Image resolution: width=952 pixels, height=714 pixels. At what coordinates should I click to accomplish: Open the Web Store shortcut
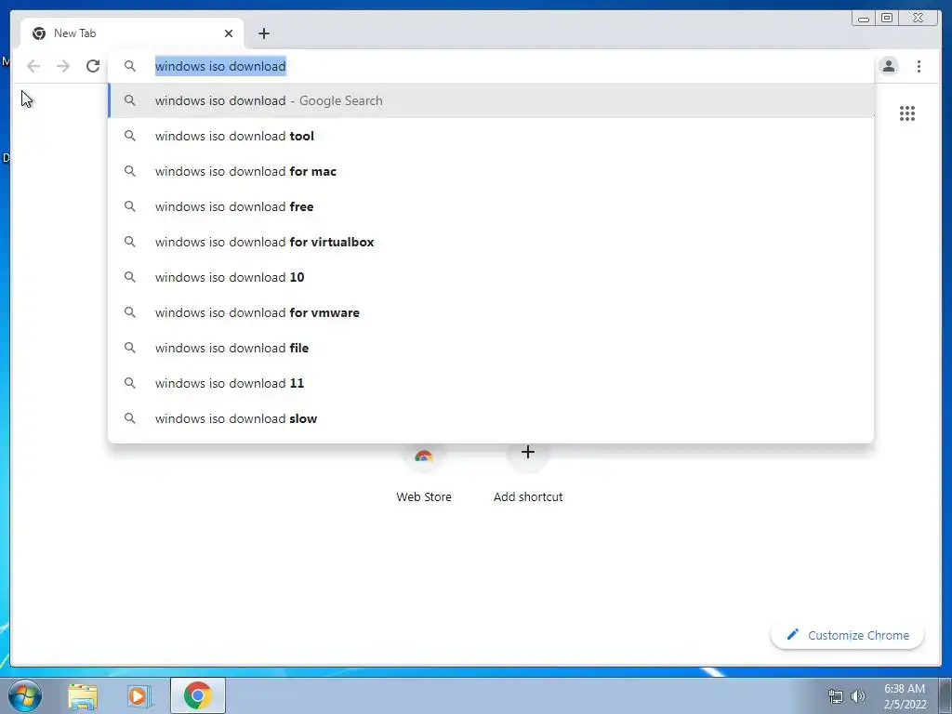[424, 477]
